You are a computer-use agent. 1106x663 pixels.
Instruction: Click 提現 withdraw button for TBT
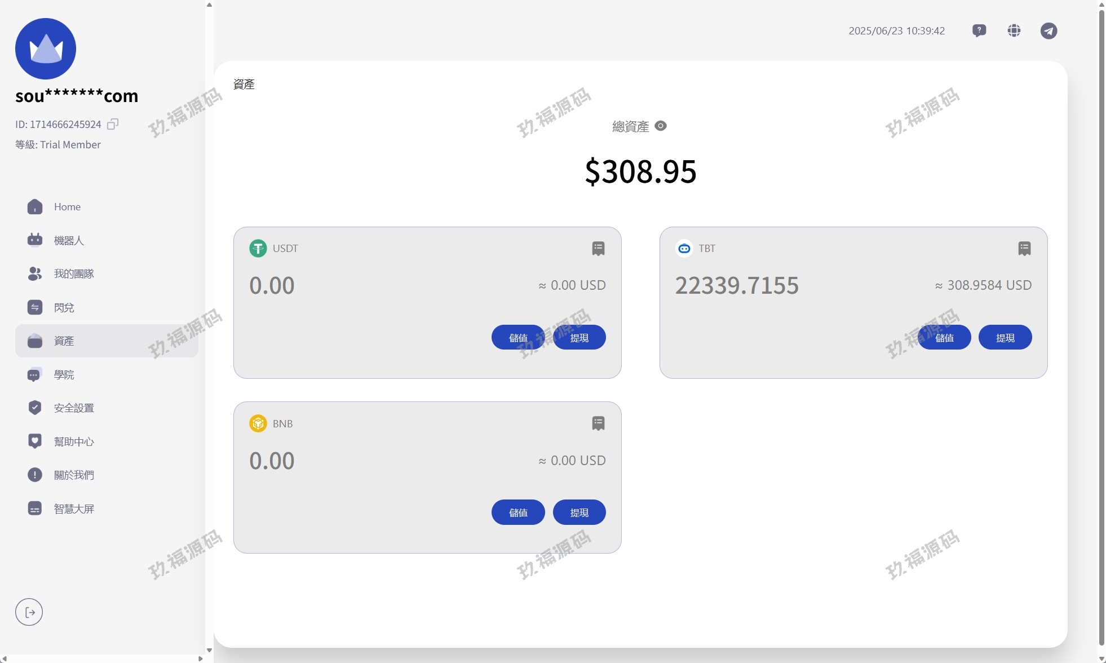coord(1005,337)
